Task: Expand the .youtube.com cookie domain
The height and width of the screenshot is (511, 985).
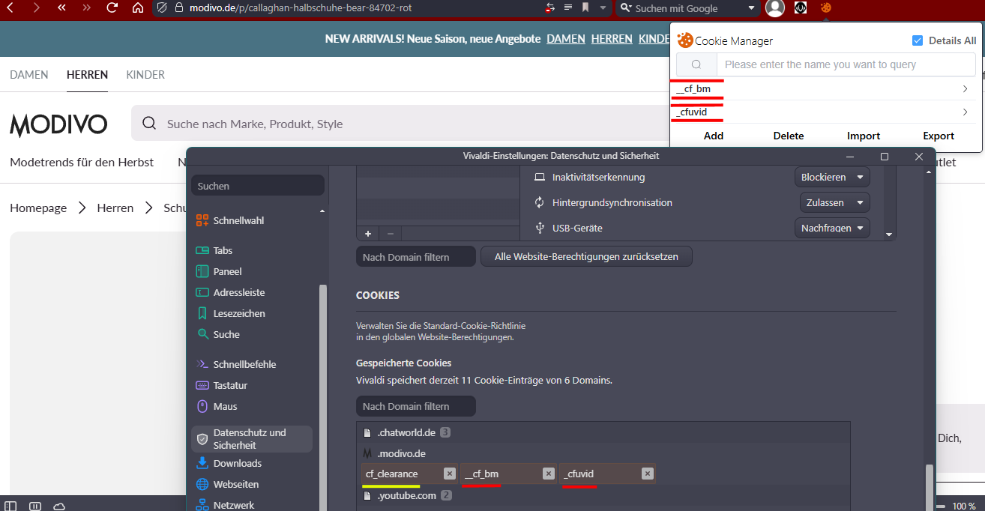Action: click(603, 495)
